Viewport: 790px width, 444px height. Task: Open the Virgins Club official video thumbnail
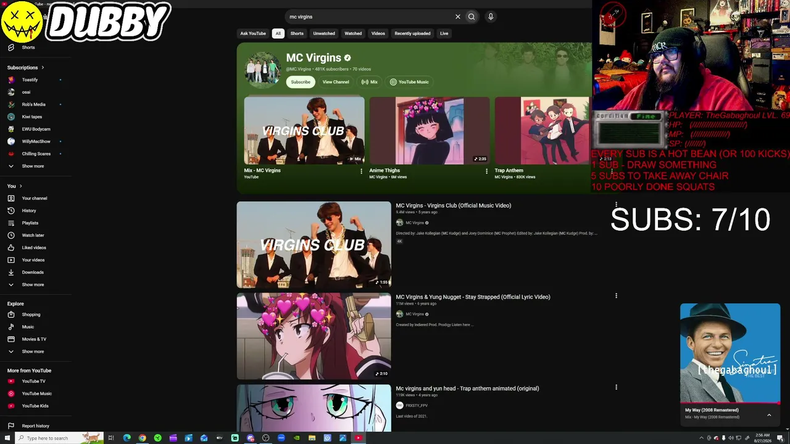point(314,245)
